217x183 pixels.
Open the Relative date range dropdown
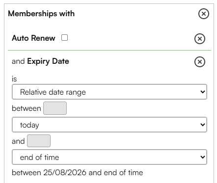coord(109,92)
